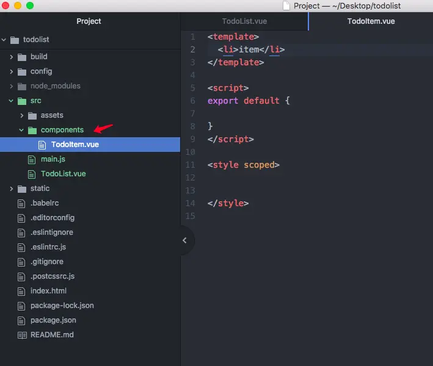Expand the node_modules folder chevron
The width and height of the screenshot is (433, 366).
12,86
